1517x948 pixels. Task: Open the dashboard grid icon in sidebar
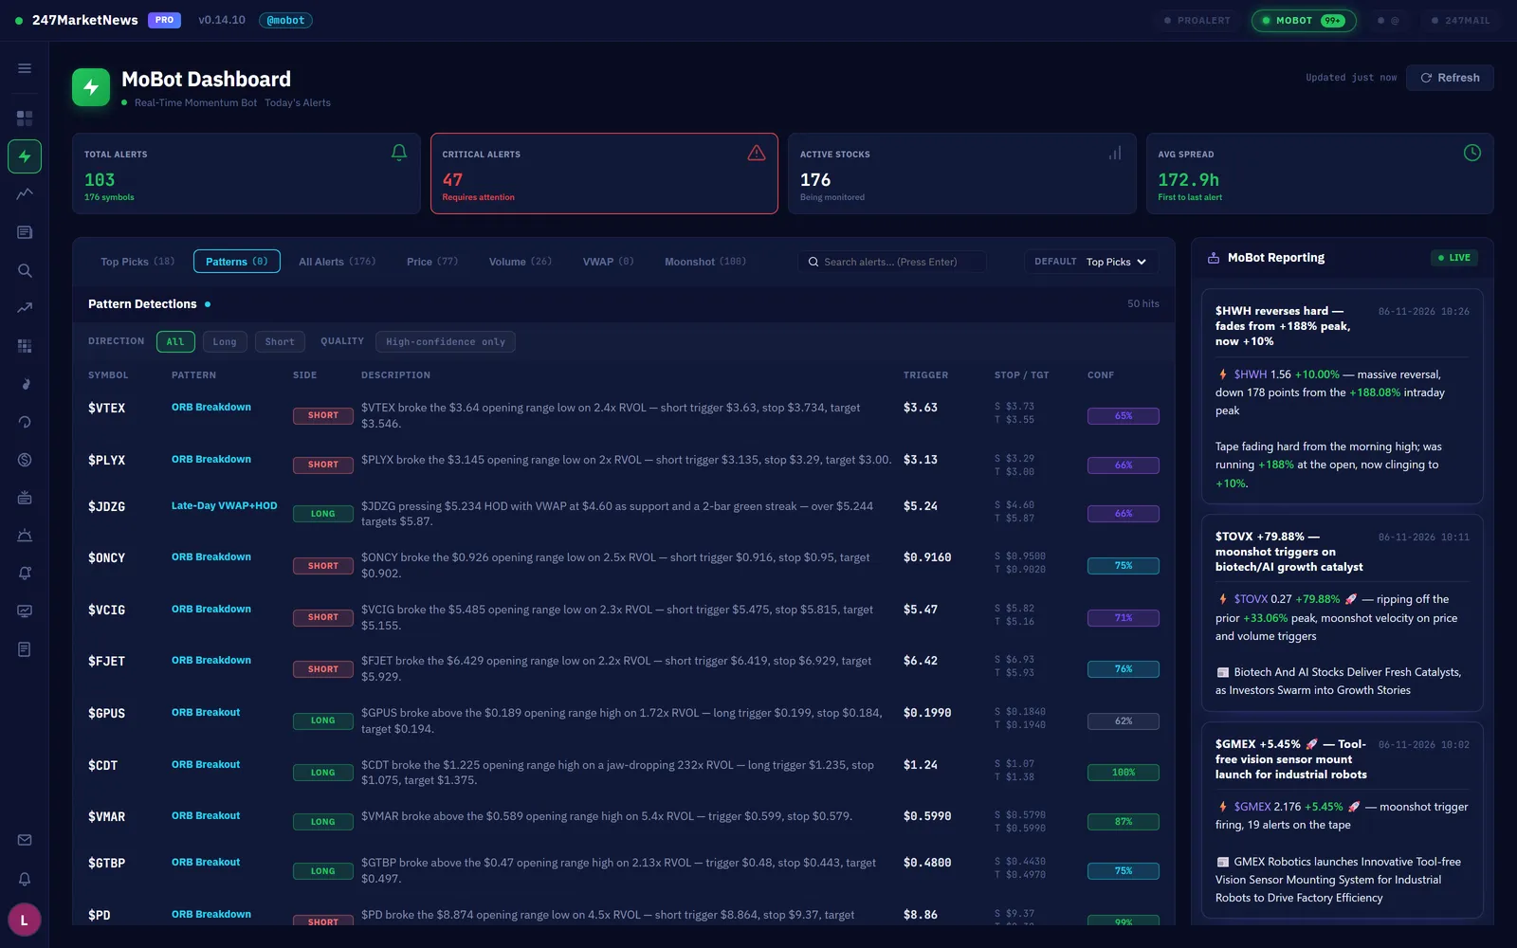[x=25, y=118]
